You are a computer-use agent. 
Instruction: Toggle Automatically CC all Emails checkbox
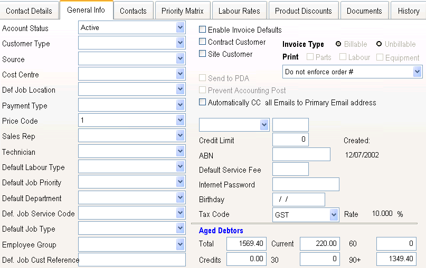(203, 102)
